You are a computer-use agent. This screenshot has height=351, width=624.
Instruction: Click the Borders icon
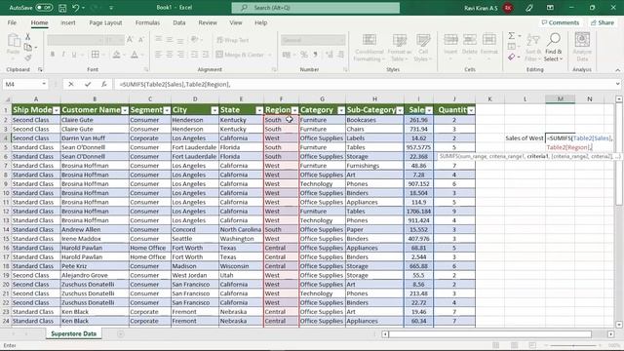96,55
